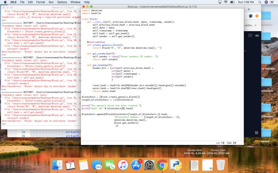This screenshot has width=278, height=173.
Task: Click the 'Ln: 18' status bar entry
Action: click(220, 143)
